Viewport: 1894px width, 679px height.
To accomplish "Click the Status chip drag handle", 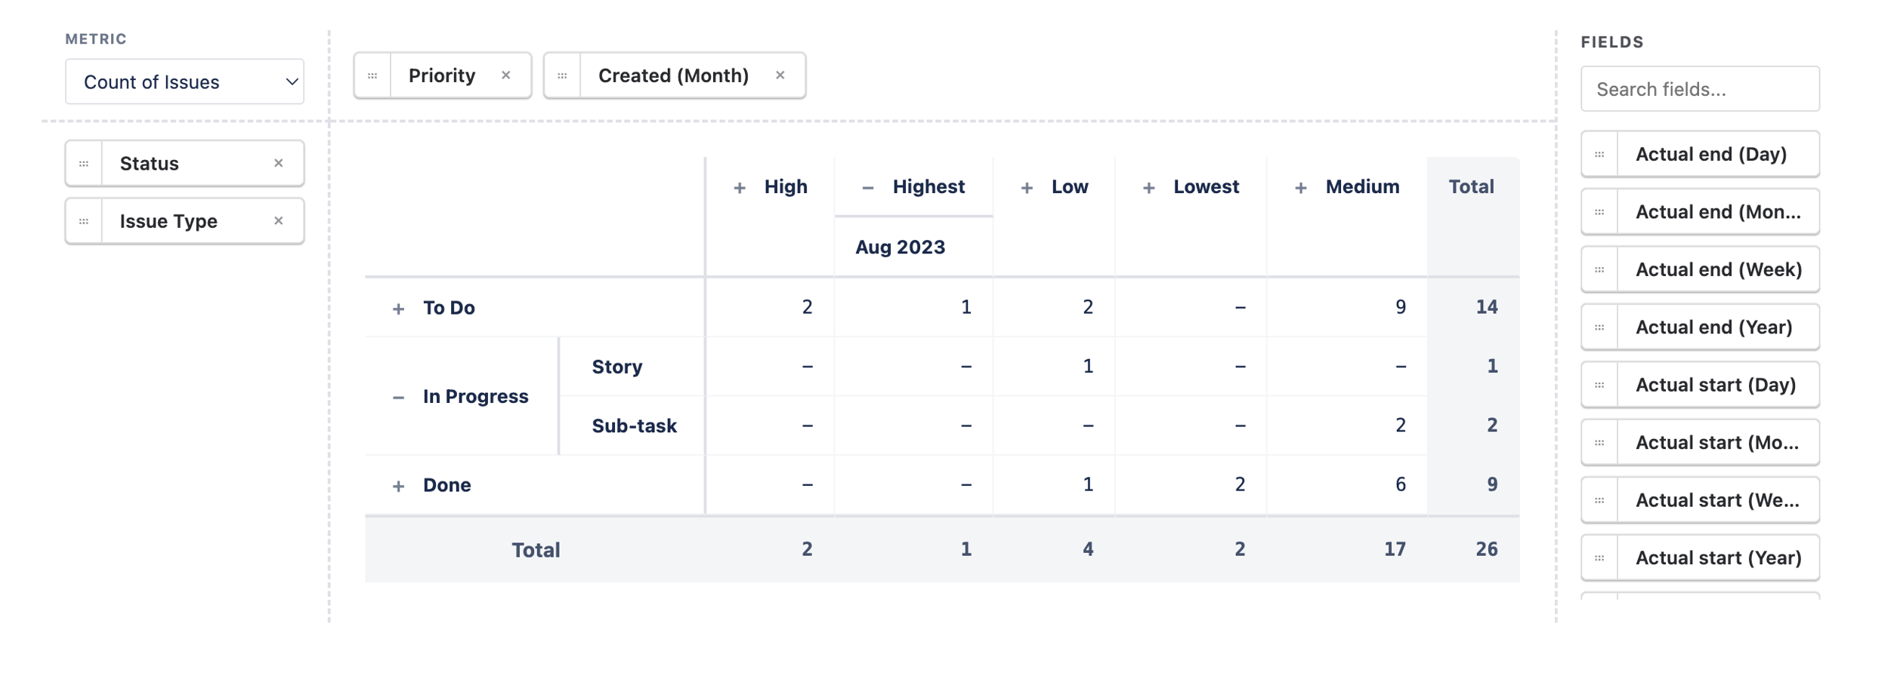I will pyautogui.click(x=84, y=164).
